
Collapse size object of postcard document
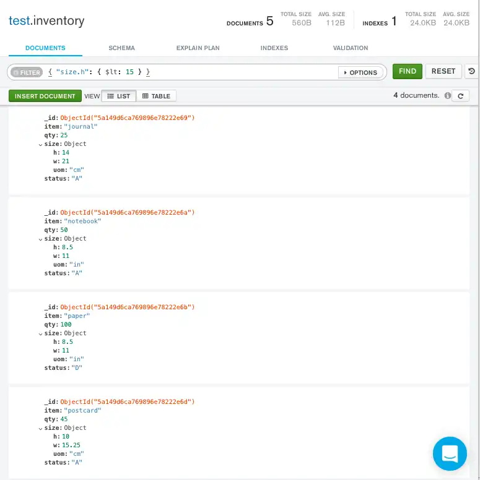click(40, 428)
